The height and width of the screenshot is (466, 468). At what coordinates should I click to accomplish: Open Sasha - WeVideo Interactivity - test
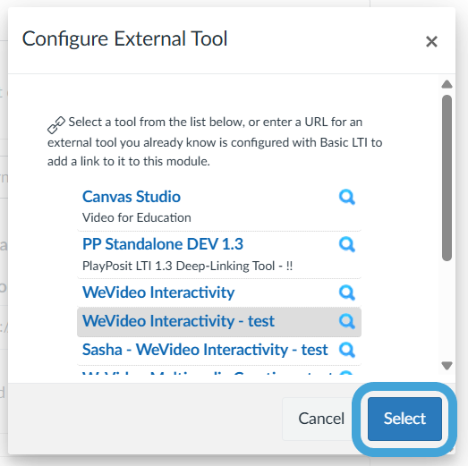pos(205,350)
